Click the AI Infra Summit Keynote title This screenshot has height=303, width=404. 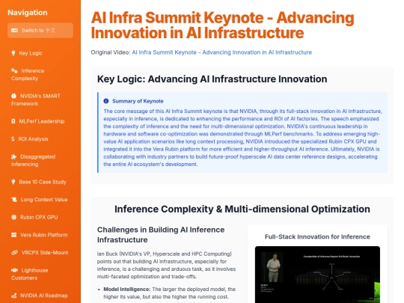(222, 25)
